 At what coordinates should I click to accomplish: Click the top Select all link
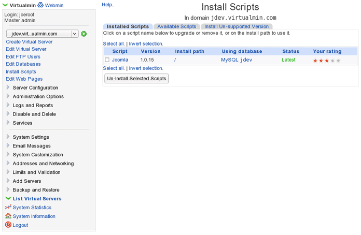[114, 43]
